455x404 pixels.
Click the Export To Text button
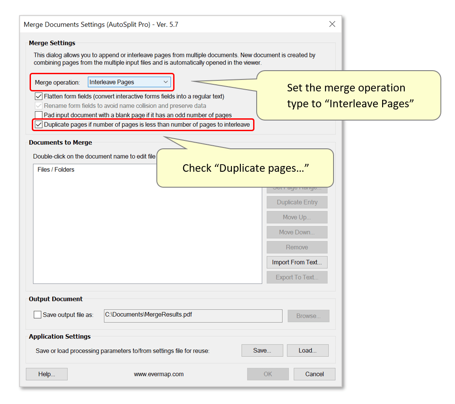coord(296,277)
